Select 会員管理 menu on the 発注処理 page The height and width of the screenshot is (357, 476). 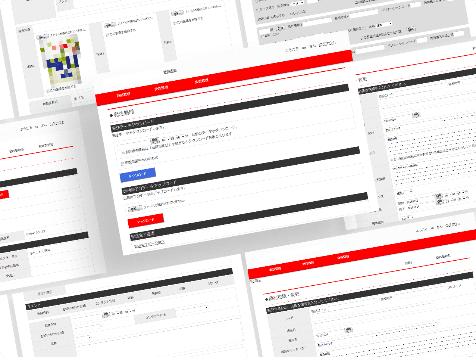pyautogui.click(x=201, y=81)
